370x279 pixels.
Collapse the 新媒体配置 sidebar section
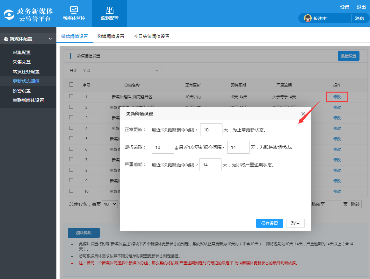tap(50, 39)
